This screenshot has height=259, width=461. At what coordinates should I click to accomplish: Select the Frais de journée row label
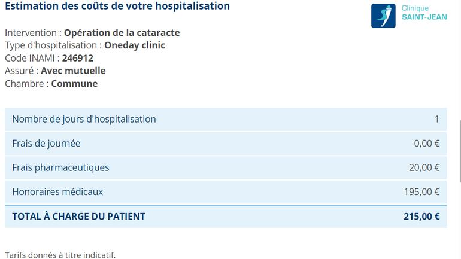point(46,144)
